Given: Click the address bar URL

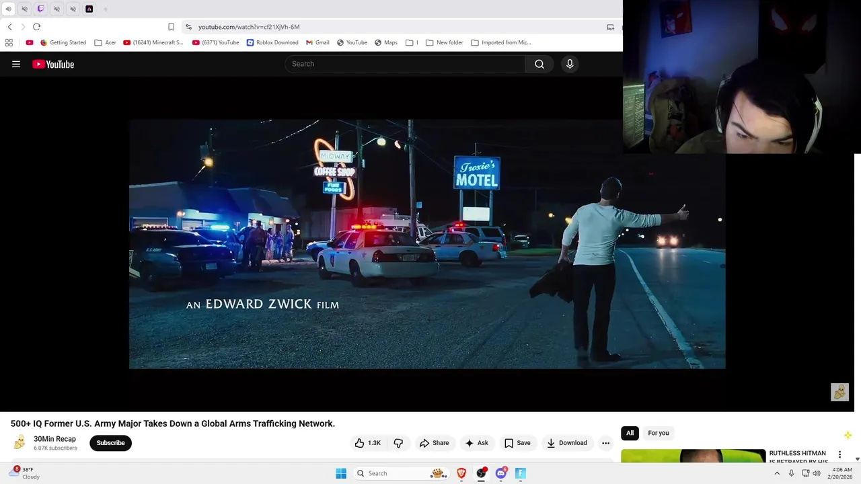Looking at the screenshot, I should pyautogui.click(x=249, y=27).
